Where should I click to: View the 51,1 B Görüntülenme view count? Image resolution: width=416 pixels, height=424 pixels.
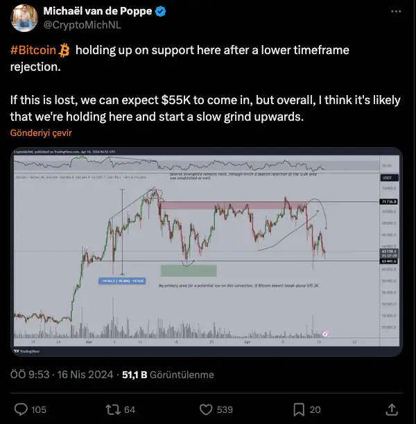(168, 375)
